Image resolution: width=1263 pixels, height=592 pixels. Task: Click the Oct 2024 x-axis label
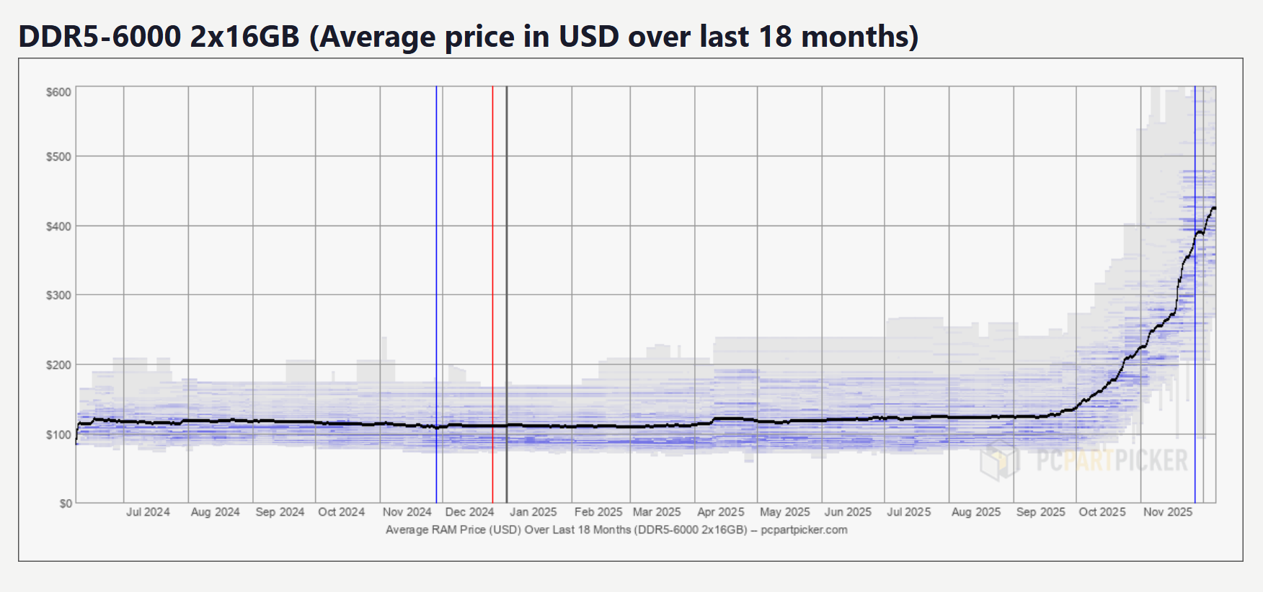click(x=341, y=512)
